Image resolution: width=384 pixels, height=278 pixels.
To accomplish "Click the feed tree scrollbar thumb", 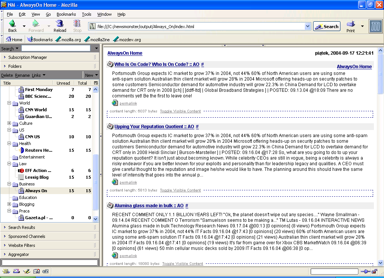I will pyautogui.click(x=96, y=182).
